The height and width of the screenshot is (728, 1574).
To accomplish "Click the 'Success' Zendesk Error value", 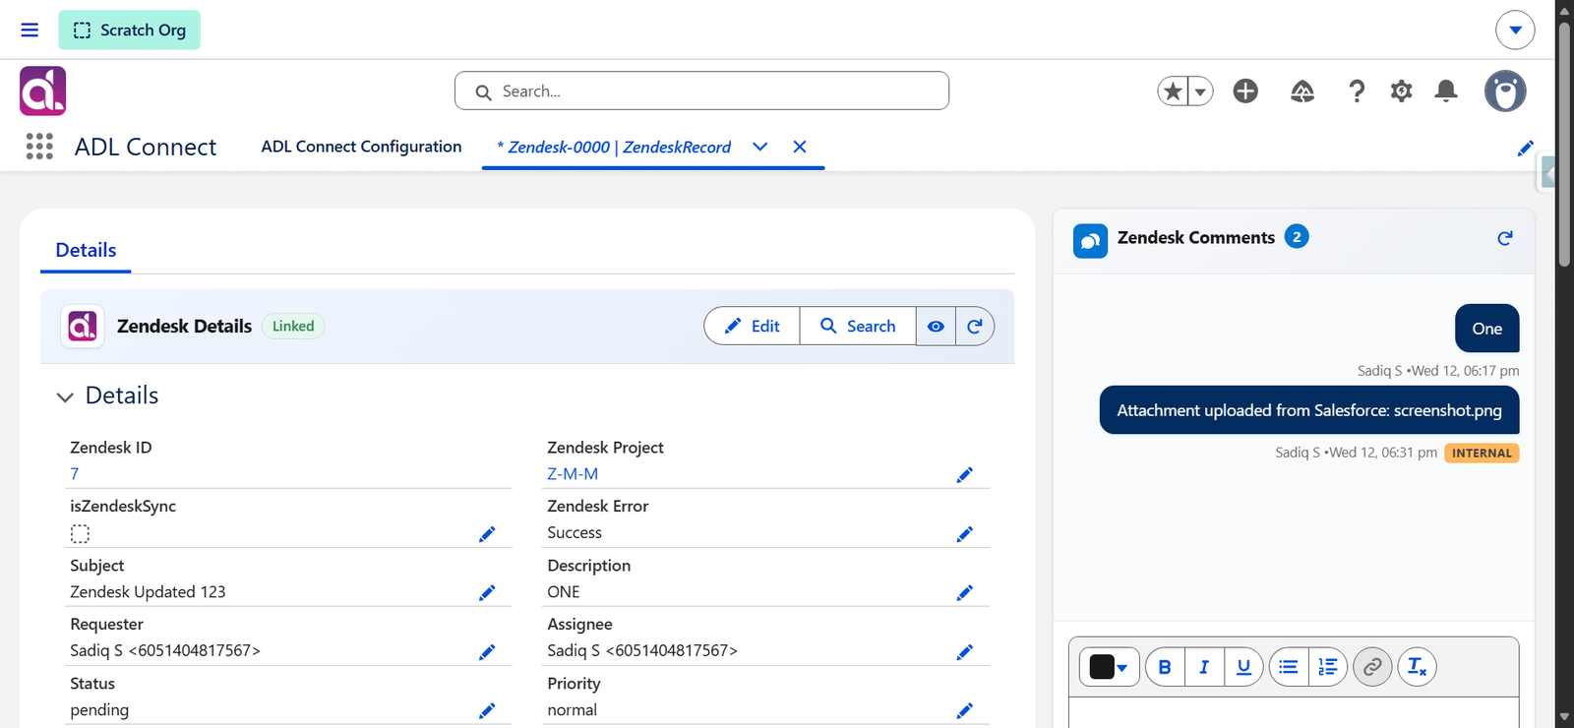I will [x=575, y=532].
